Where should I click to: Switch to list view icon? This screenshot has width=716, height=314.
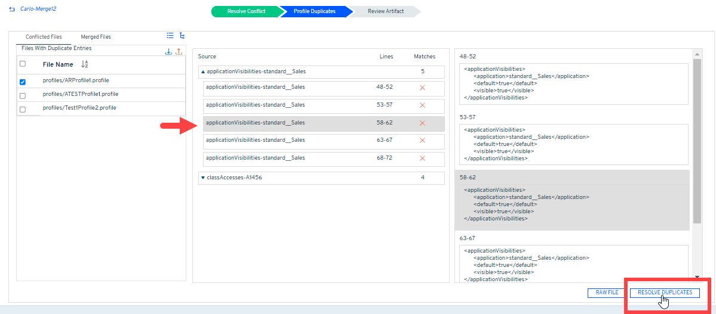pos(170,36)
